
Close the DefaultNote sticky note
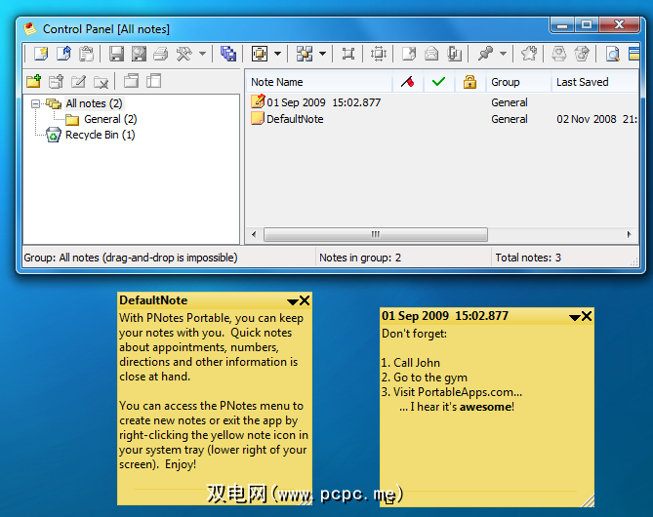[305, 300]
